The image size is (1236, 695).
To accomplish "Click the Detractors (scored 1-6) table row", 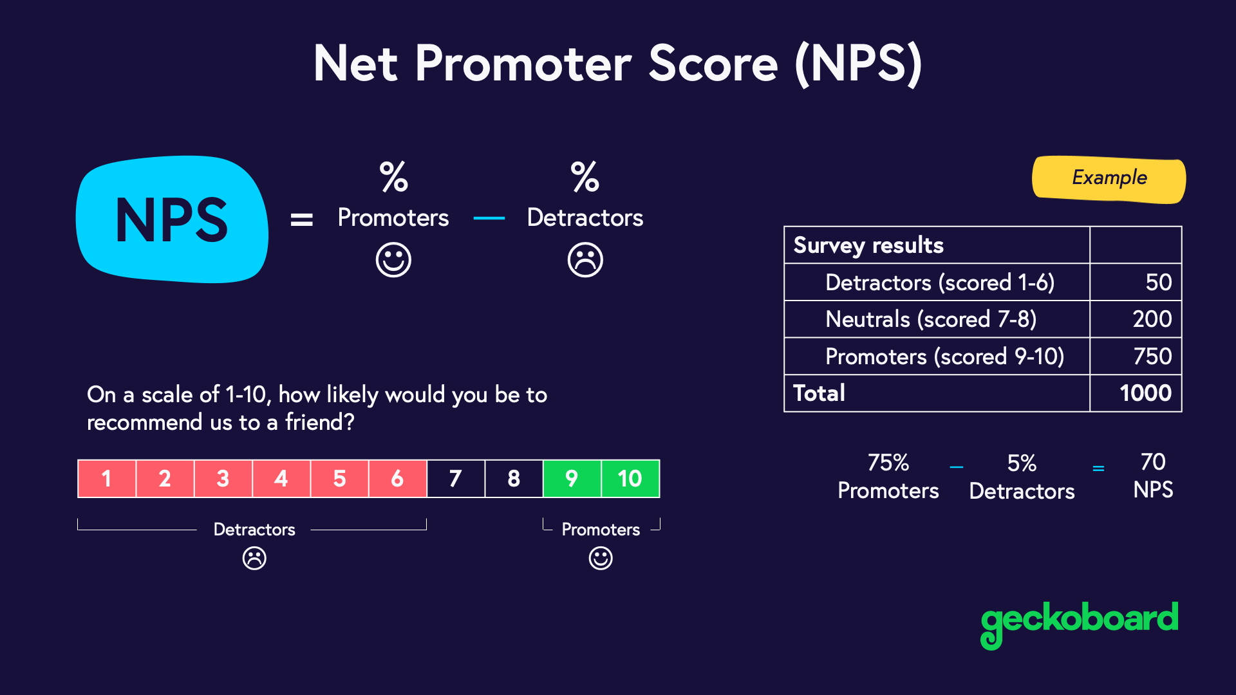I will point(939,283).
